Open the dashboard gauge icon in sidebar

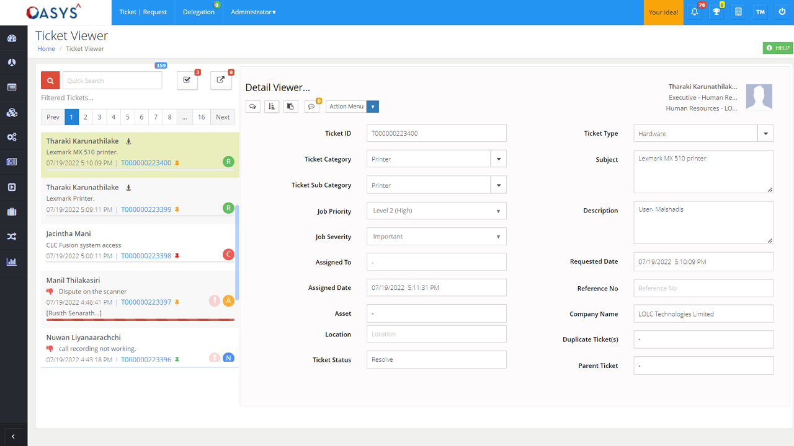click(x=12, y=38)
